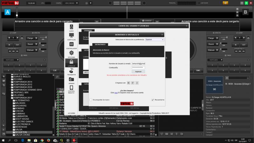Click right deck TAP tempo button

pyautogui.click(x=157, y=21)
